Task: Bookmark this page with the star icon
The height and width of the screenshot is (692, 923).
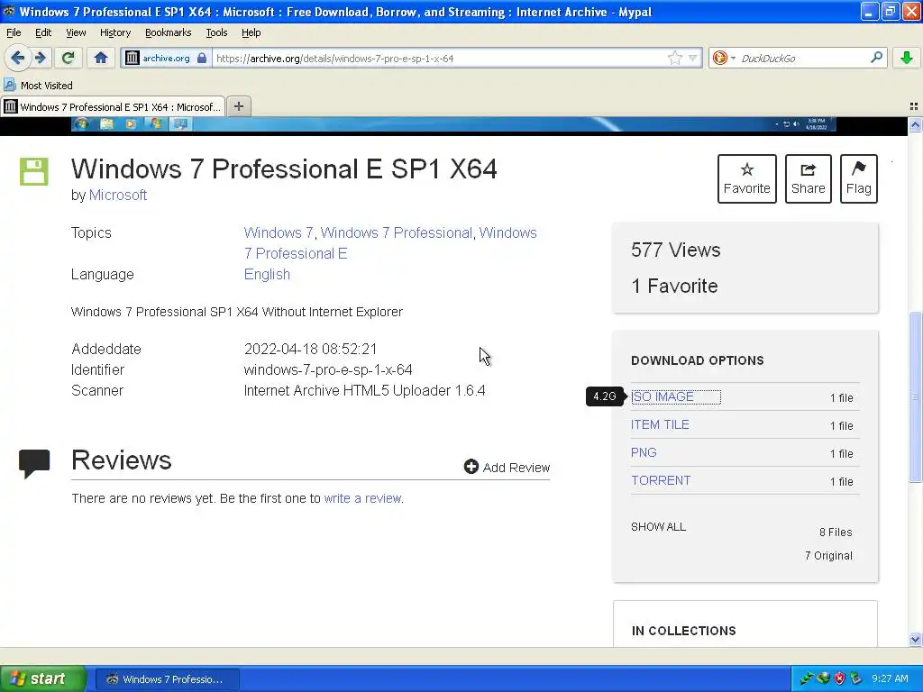Action: [674, 58]
